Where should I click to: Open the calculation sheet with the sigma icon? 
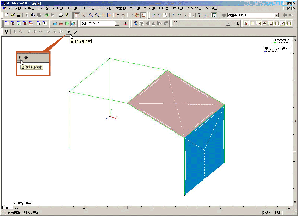[39, 23]
